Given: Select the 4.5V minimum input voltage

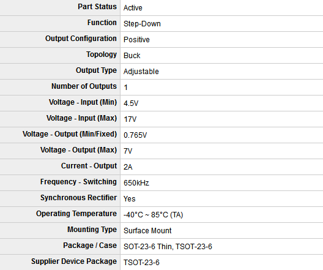Looking at the screenshot, I should click(x=131, y=103).
